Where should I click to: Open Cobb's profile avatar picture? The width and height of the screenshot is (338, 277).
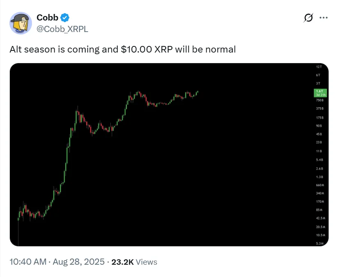click(21, 23)
